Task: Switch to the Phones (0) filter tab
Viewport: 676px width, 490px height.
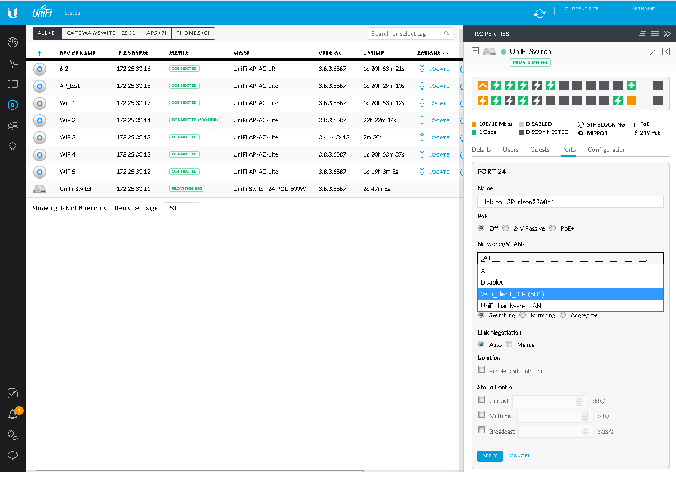Action: [193, 33]
